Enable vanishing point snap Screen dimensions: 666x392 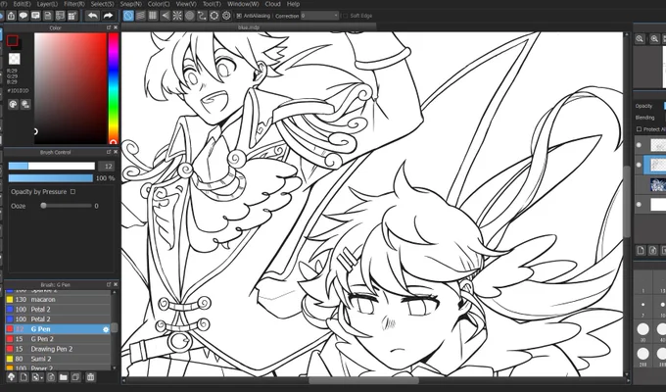tap(166, 16)
